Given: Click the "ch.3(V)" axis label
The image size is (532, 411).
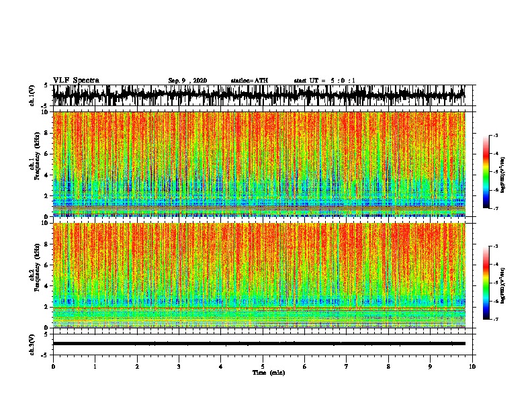Looking at the screenshot, I should (x=32, y=345).
